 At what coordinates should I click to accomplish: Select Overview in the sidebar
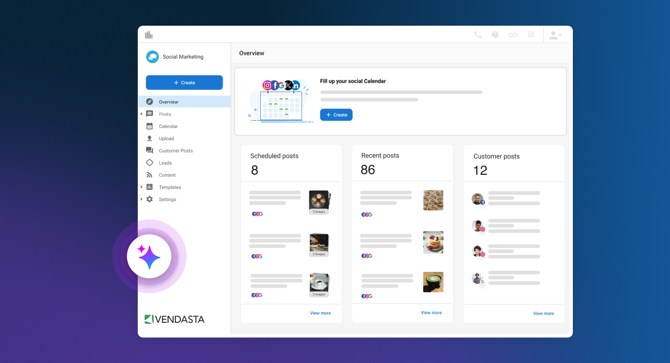click(x=184, y=102)
